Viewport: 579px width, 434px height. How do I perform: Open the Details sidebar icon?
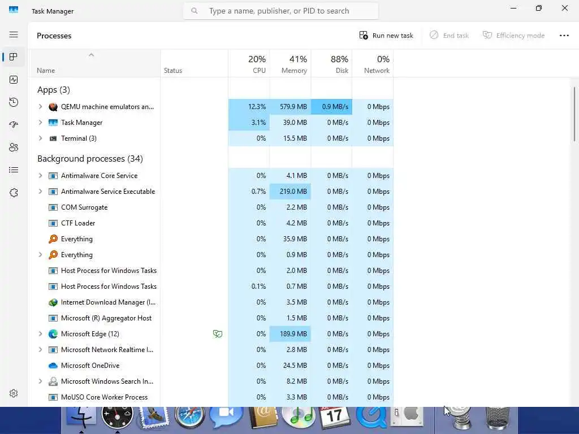coord(14,170)
